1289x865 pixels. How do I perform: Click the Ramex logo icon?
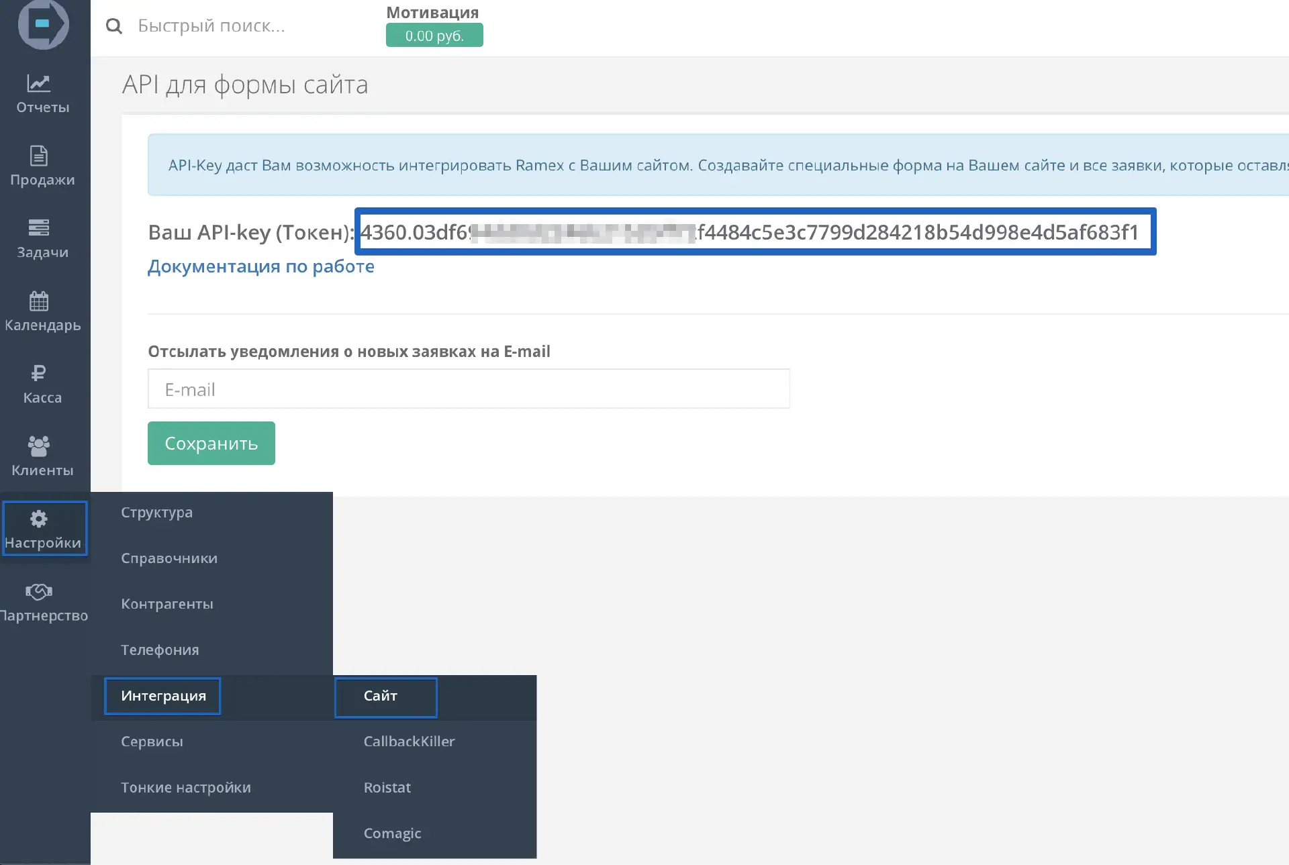click(43, 24)
